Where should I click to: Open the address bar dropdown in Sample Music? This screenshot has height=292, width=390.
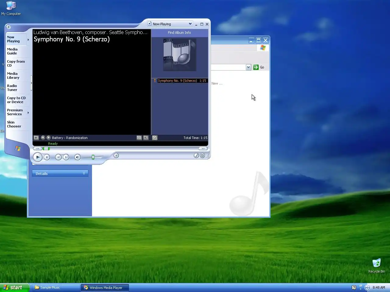tap(248, 67)
